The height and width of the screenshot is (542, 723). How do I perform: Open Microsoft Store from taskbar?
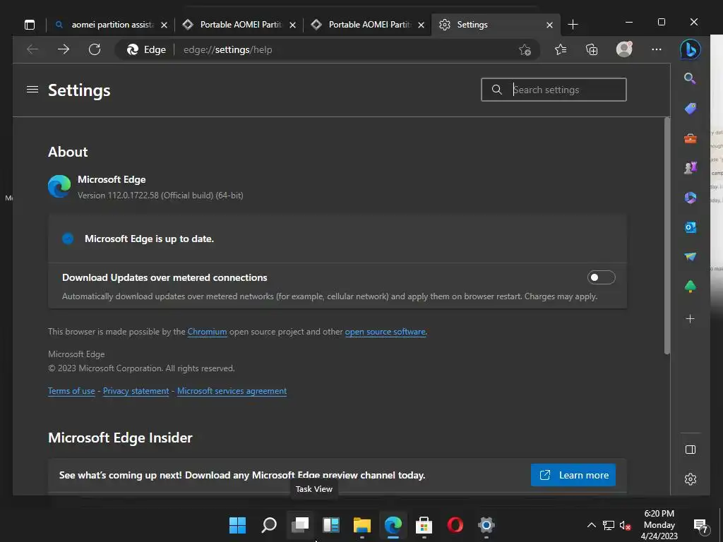[424, 525]
